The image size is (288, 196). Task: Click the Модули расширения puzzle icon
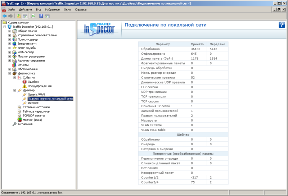click(14, 56)
